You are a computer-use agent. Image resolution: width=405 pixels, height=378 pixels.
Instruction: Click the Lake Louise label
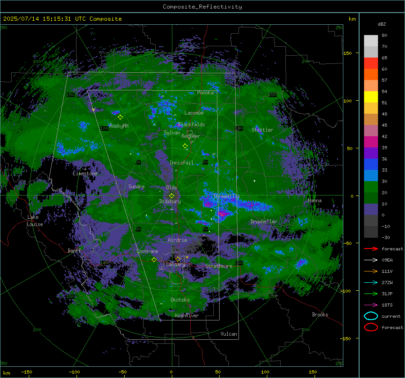coord(35,221)
